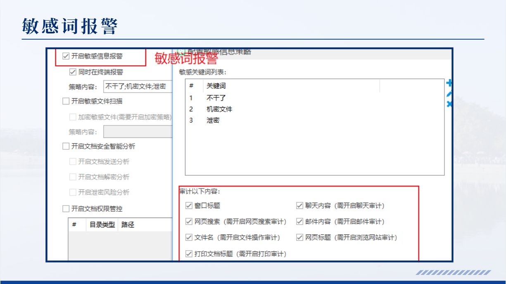This screenshot has width=506, height=284.
Task: Uncheck 网页标题 audit option
Action: tap(300, 238)
